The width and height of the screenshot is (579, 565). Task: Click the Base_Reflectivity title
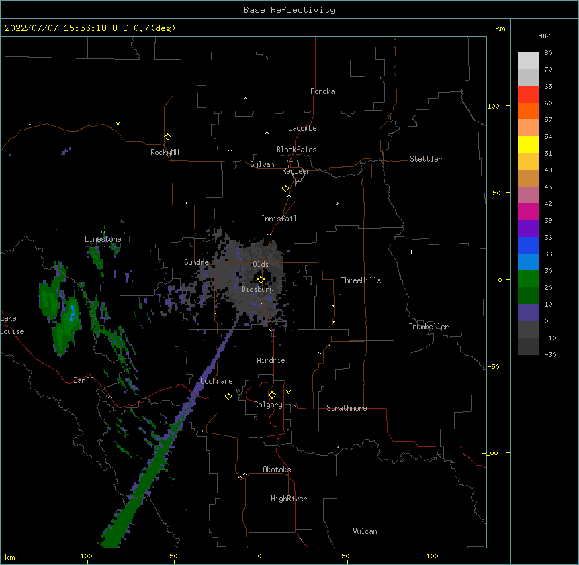pyautogui.click(x=289, y=10)
